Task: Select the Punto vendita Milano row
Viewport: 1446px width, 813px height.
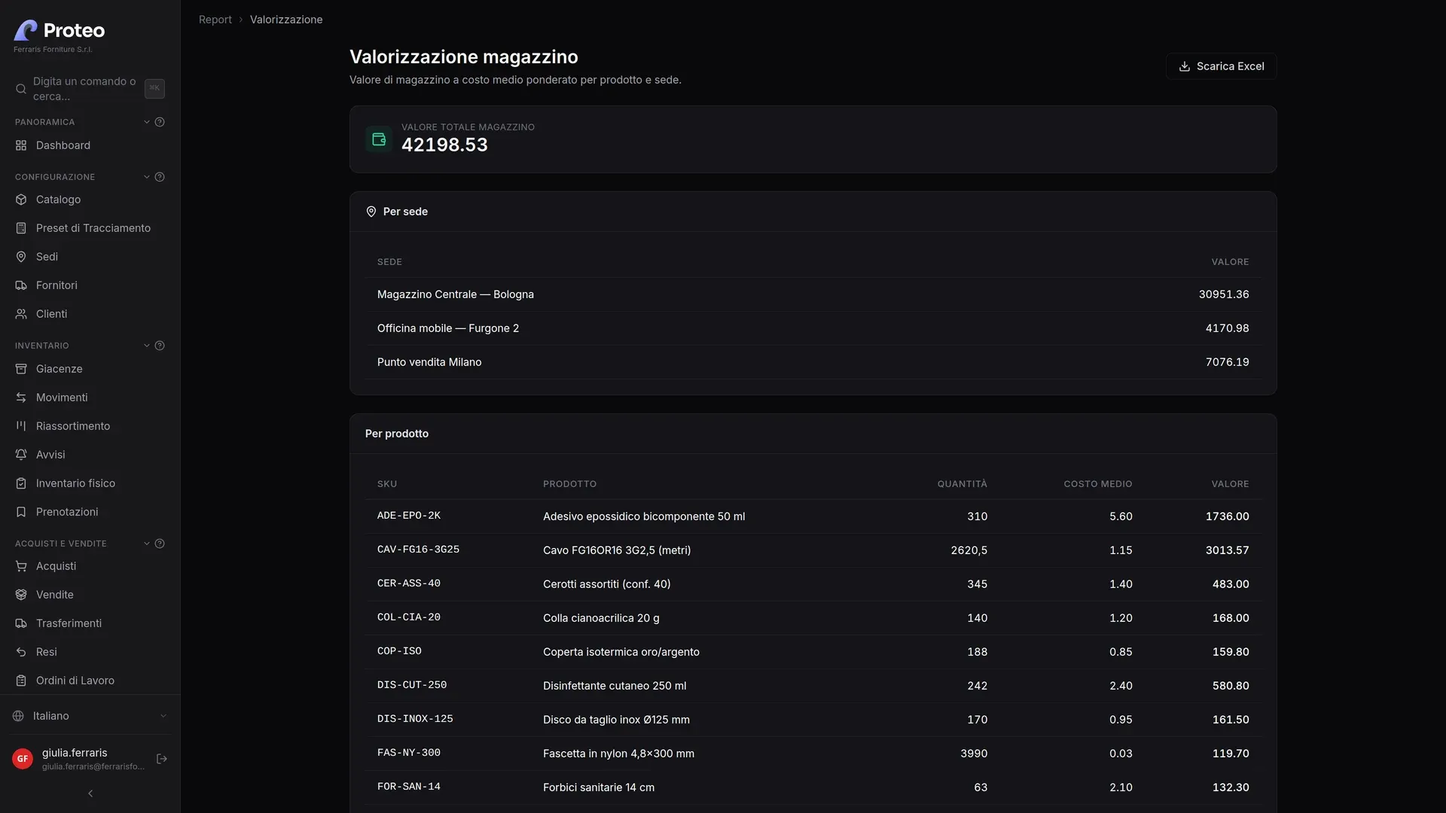Action: pos(813,362)
